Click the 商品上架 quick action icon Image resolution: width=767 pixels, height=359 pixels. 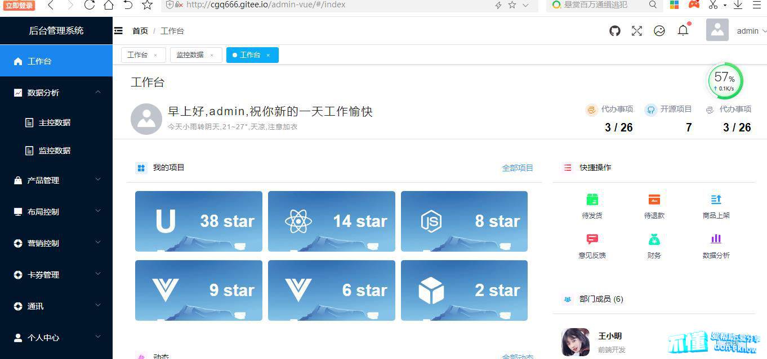tap(716, 199)
